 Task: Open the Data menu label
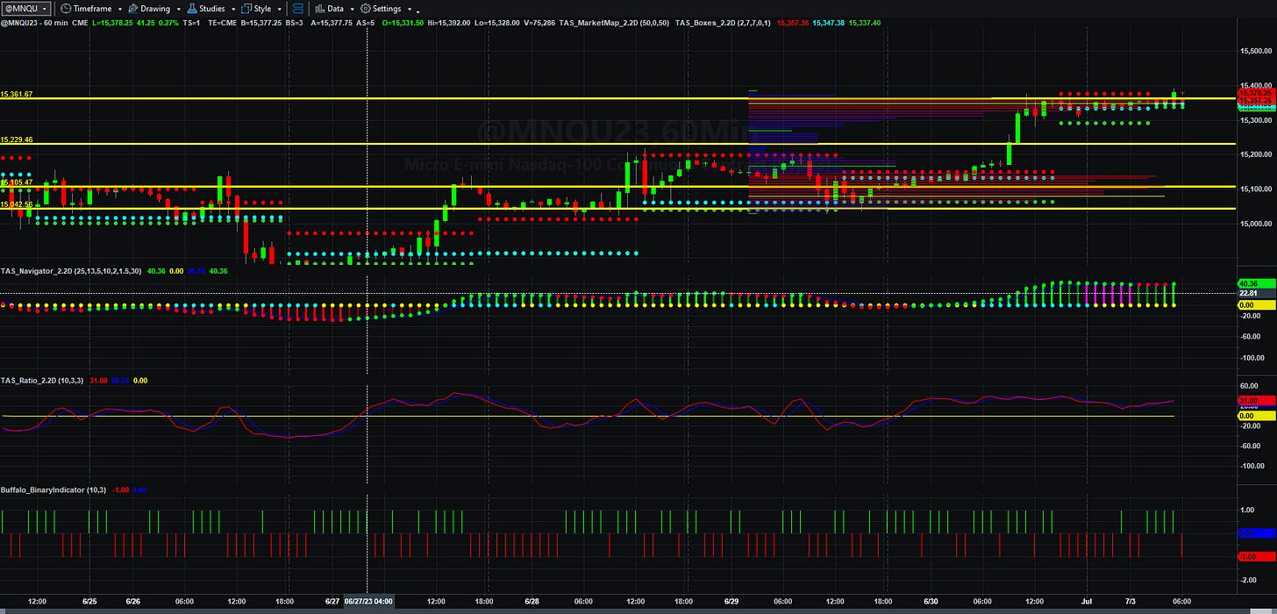pyautogui.click(x=335, y=9)
